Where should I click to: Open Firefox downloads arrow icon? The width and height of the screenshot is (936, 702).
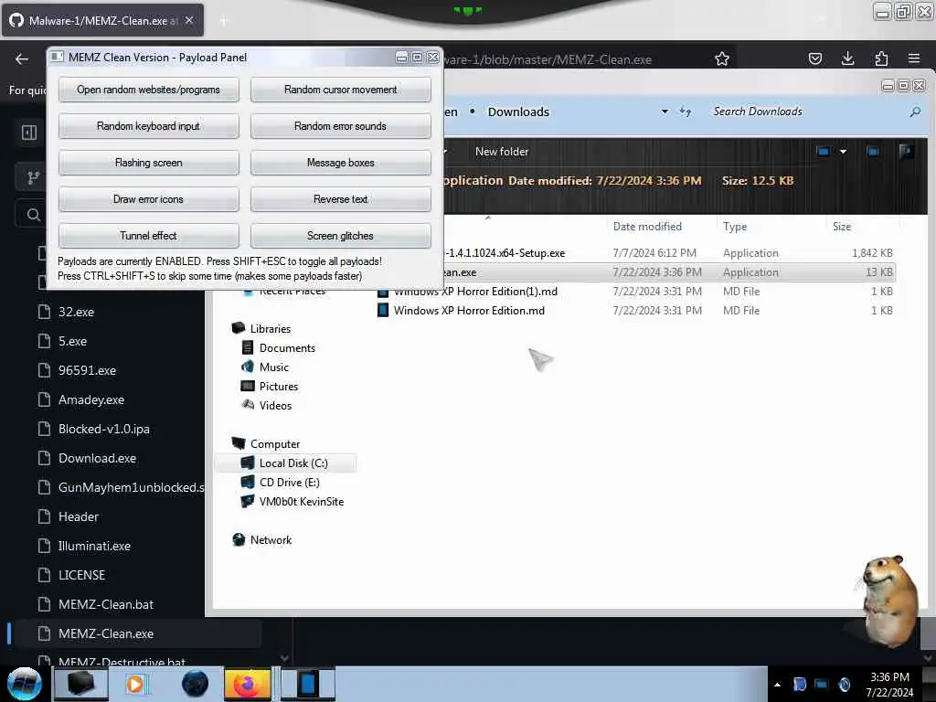click(847, 58)
